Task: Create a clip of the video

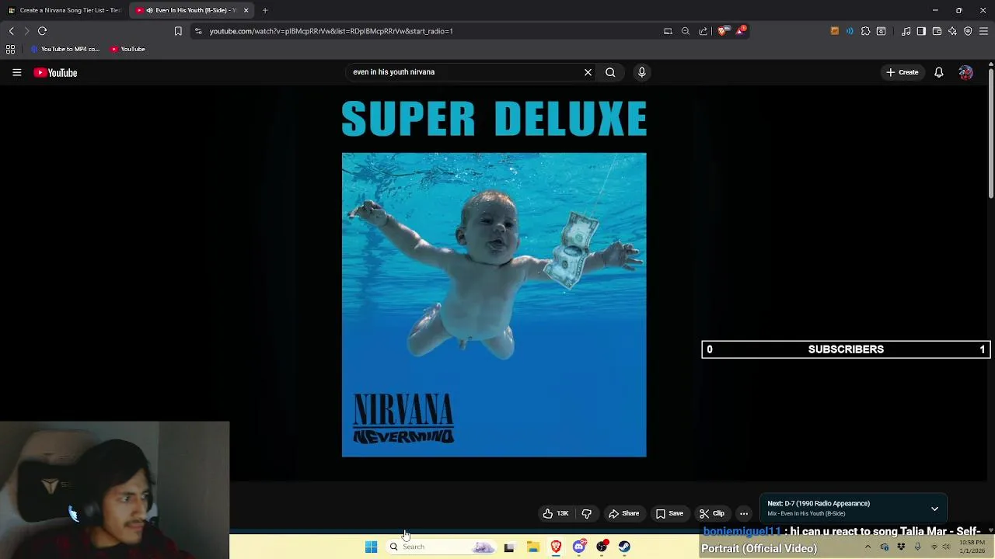Action: (711, 513)
